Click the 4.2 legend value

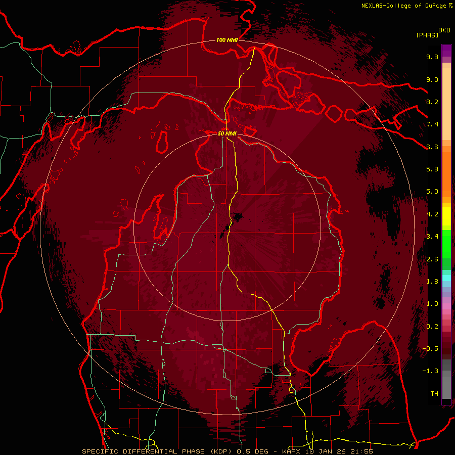coord(432,214)
